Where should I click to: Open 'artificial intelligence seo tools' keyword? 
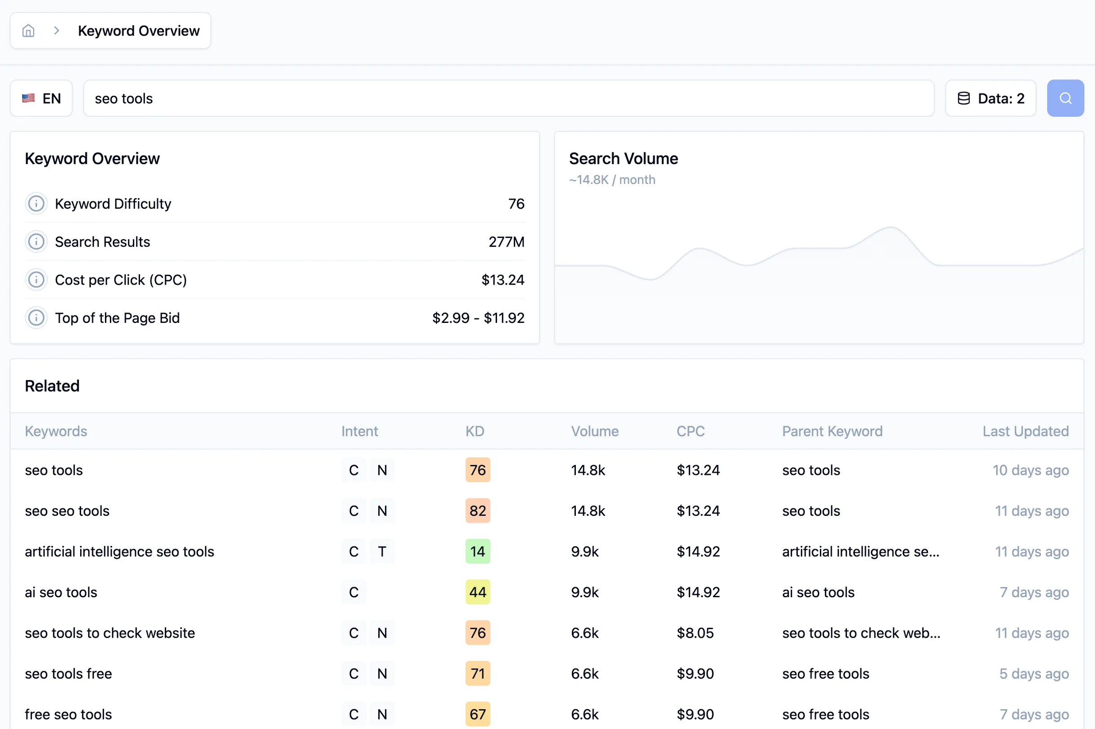coord(120,551)
